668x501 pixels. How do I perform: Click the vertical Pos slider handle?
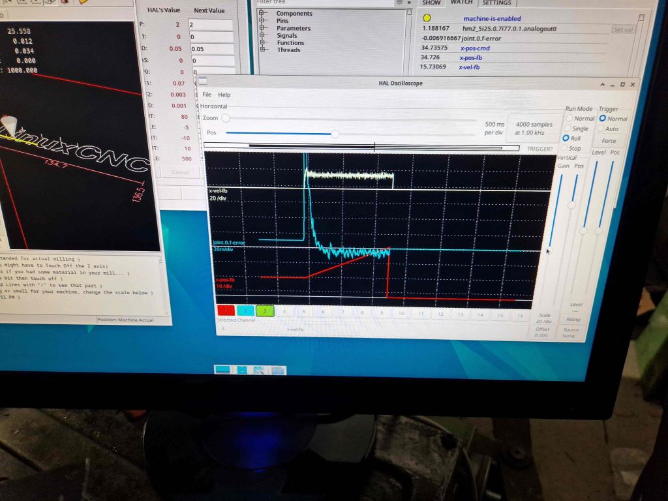tap(571, 205)
